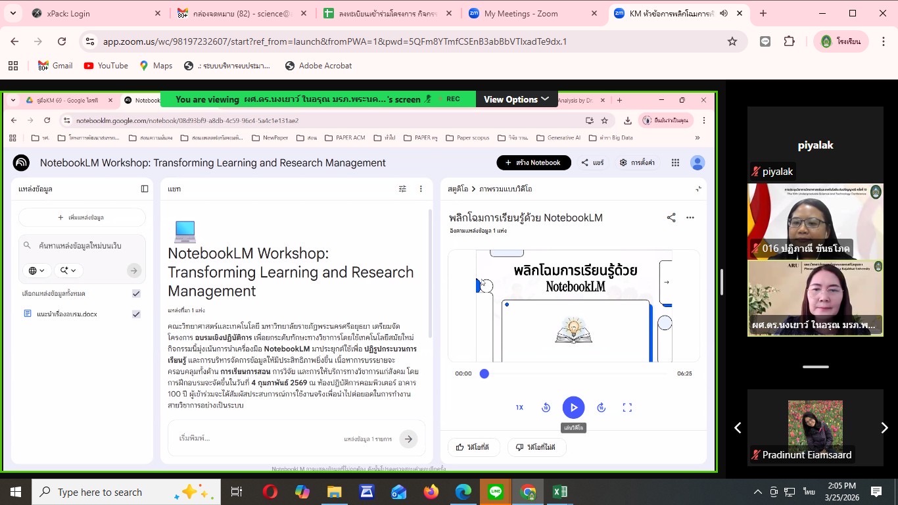
Task: Click the Google apps grid icon
Action: click(x=675, y=162)
